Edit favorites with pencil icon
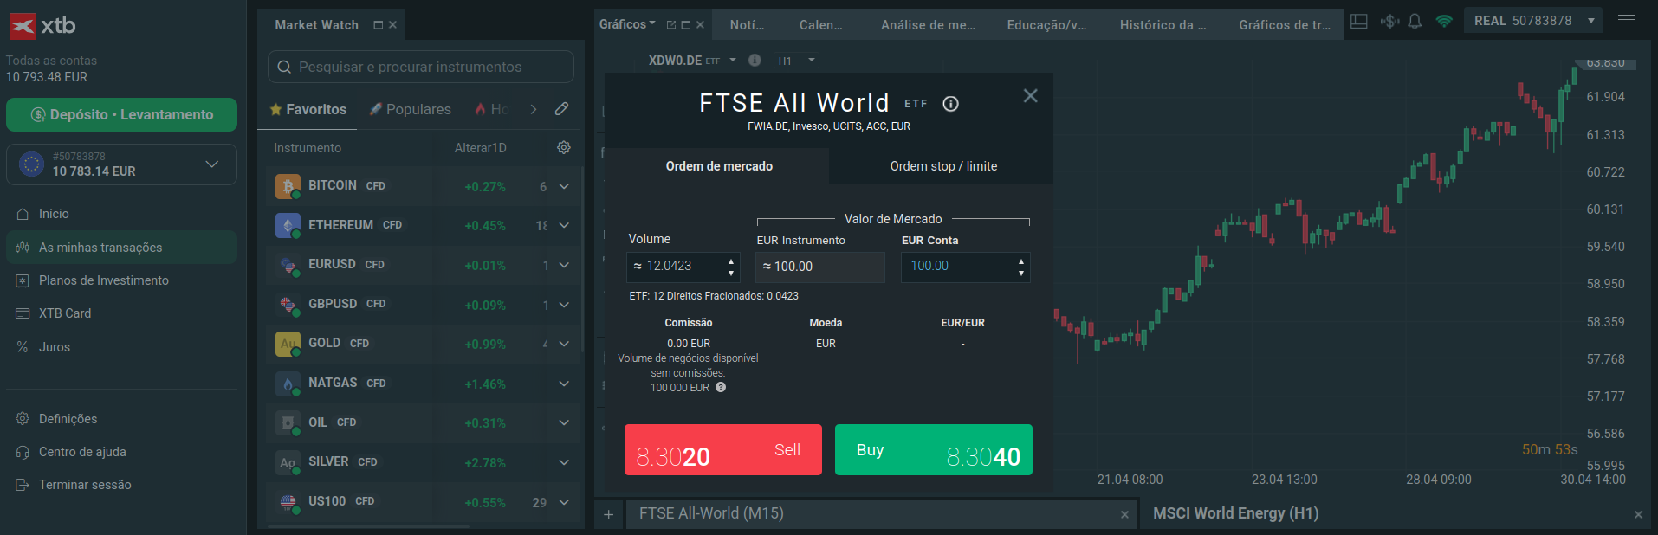This screenshot has width=1658, height=535. 561,109
